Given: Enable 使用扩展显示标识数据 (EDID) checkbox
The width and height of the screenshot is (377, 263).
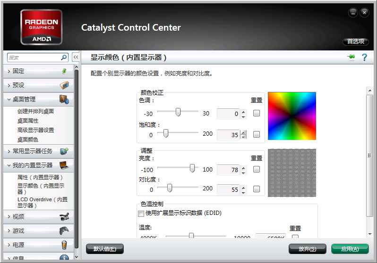Looking at the screenshot, I should tap(141, 214).
